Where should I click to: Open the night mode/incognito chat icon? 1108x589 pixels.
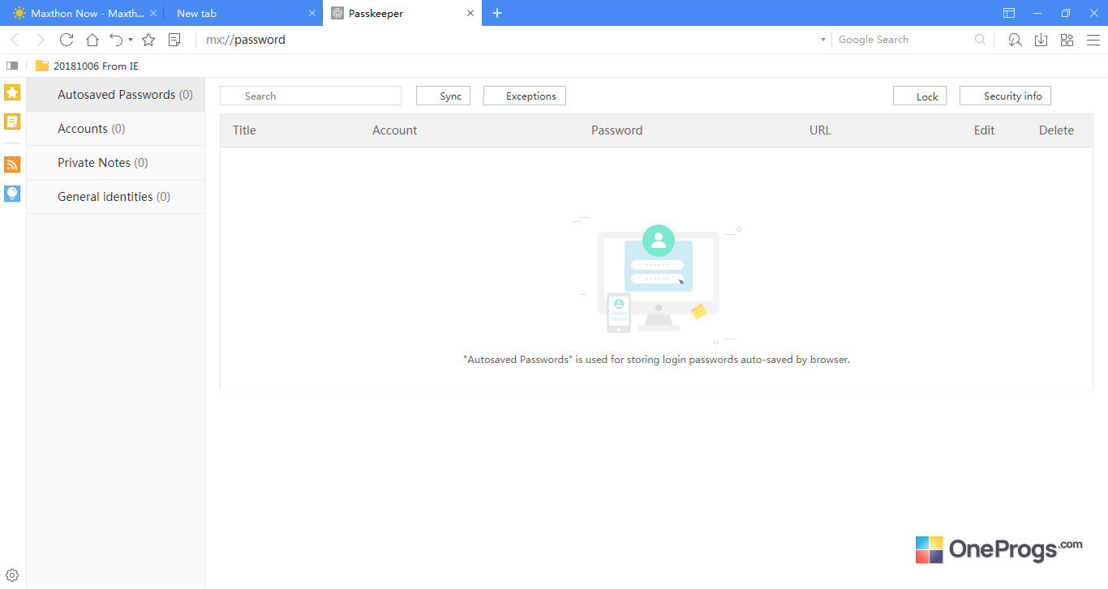tap(1015, 40)
